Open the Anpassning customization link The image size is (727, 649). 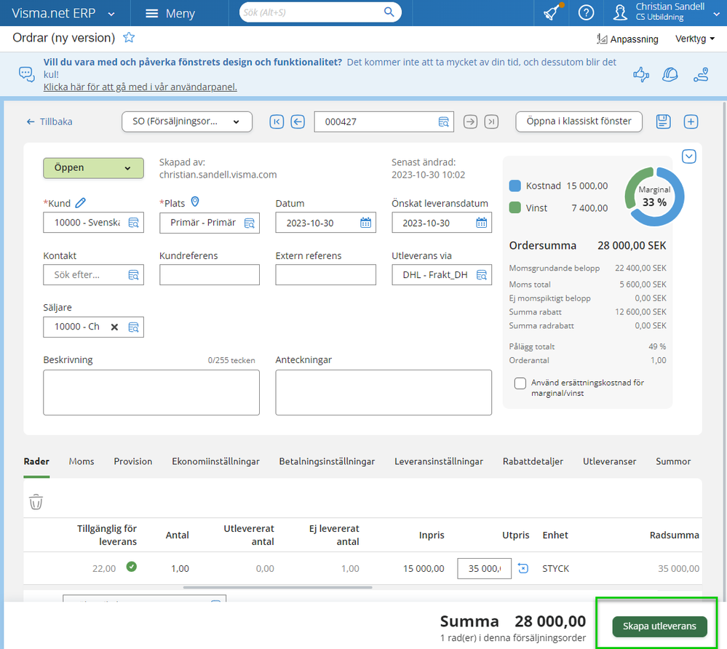pyautogui.click(x=627, y=39)
